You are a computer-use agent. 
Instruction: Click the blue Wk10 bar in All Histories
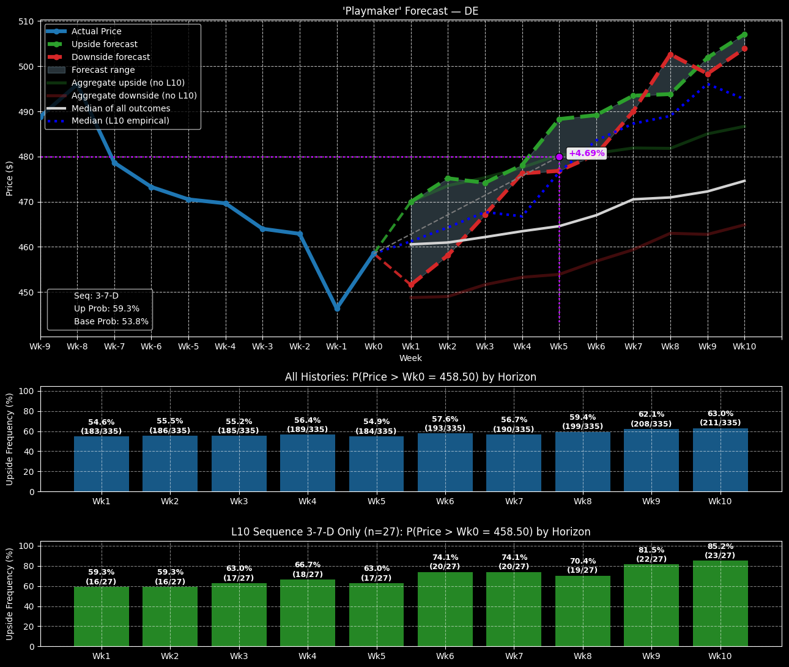click(x=720, y=460)
